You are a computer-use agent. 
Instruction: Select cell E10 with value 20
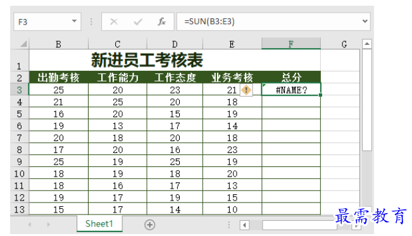click(x=232, y=173)
